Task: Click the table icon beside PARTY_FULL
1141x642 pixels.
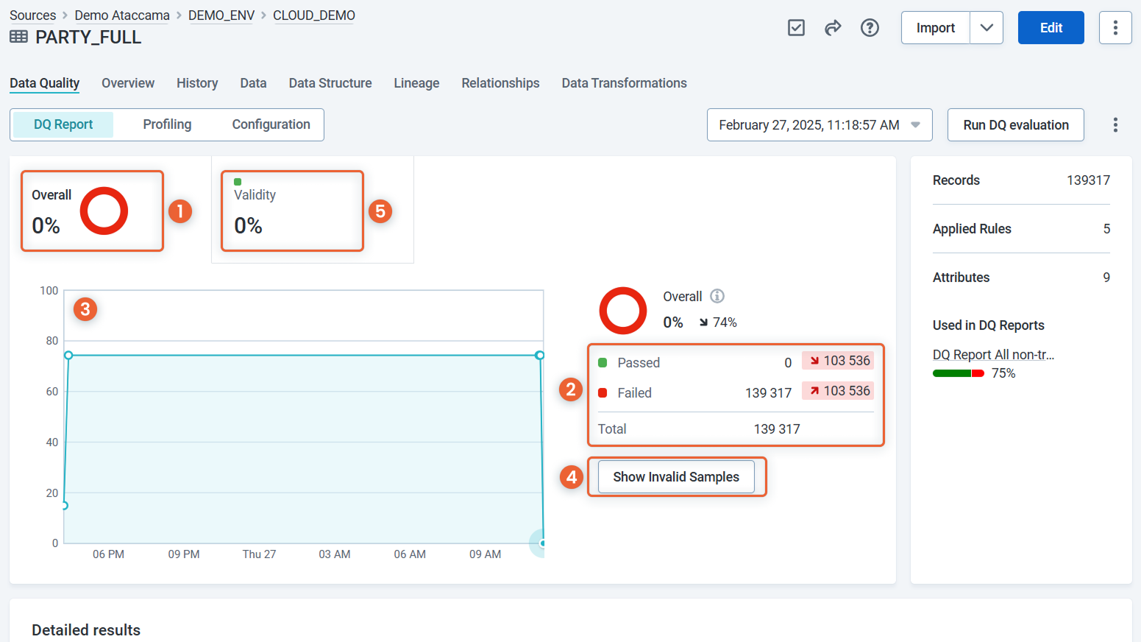Action: point(19,37)
